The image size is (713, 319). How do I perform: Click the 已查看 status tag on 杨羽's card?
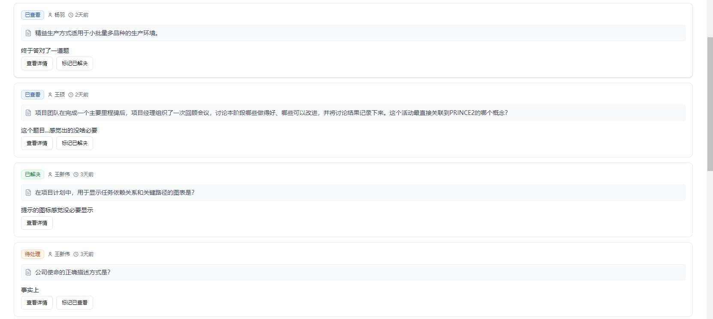(33, 15)
